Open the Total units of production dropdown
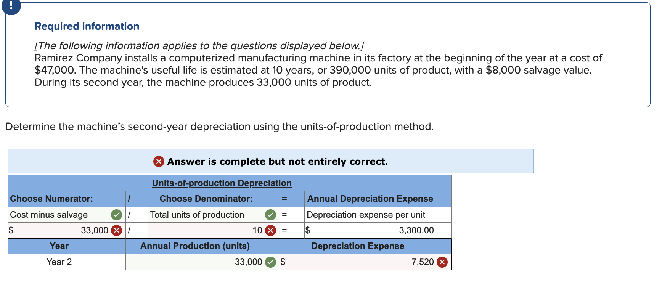This screenshot has height=289, width=662. pos(214,215)
